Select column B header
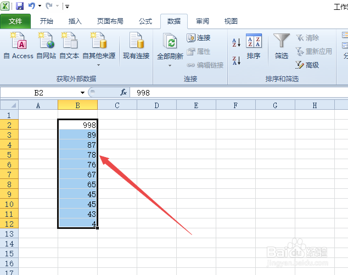The width and height of the screenshot is (348, 275). 78,105
